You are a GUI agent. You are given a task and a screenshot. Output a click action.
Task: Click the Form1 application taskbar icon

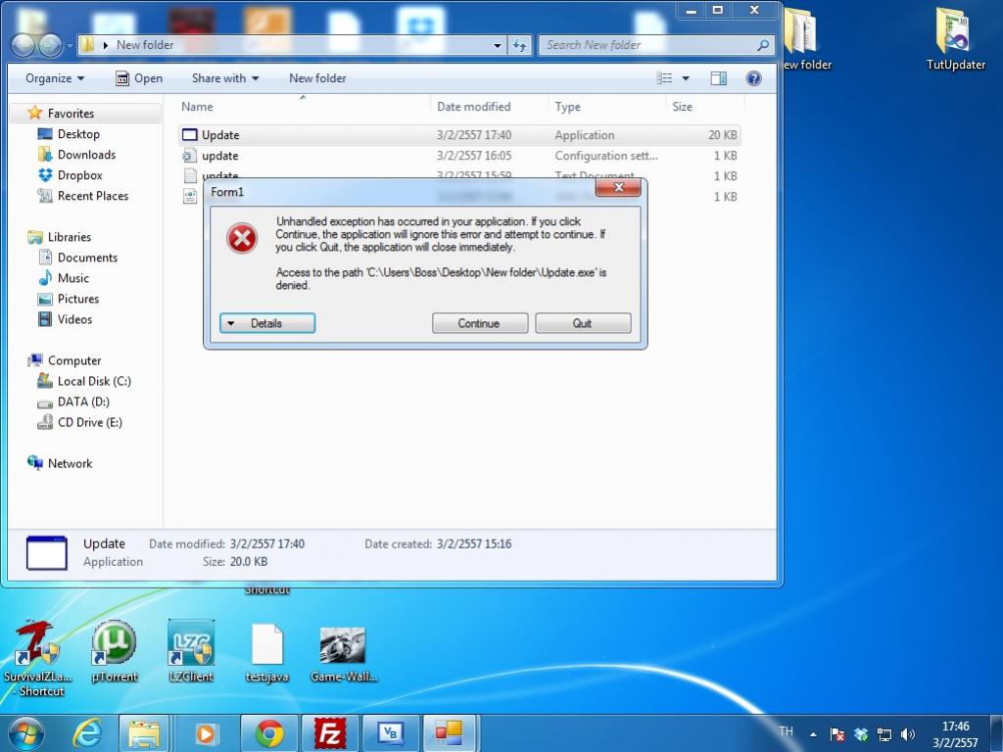(450, 733)
